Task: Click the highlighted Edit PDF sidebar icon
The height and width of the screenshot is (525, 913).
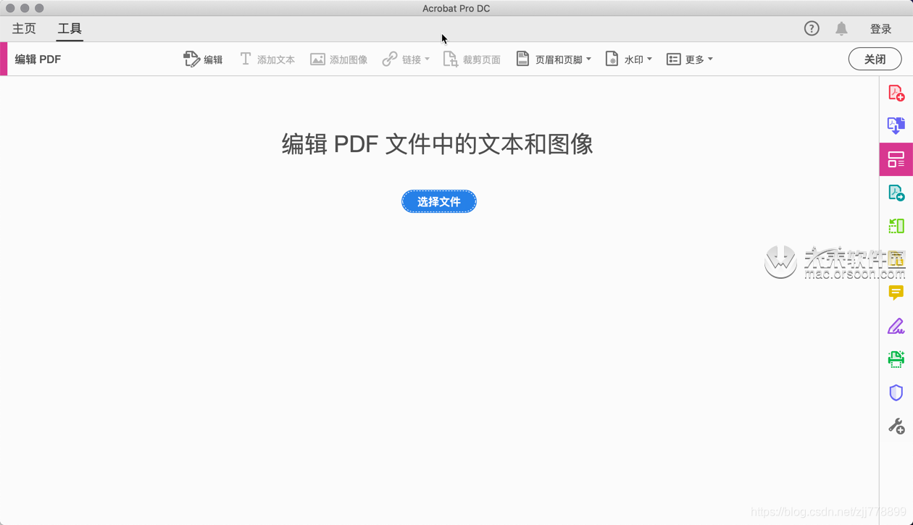Action: pyautogui.click(x=896, y=159)
